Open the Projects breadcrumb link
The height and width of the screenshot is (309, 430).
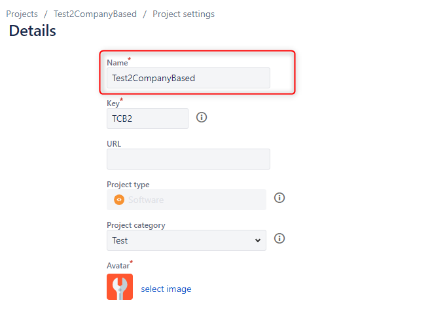pos(22,14)
